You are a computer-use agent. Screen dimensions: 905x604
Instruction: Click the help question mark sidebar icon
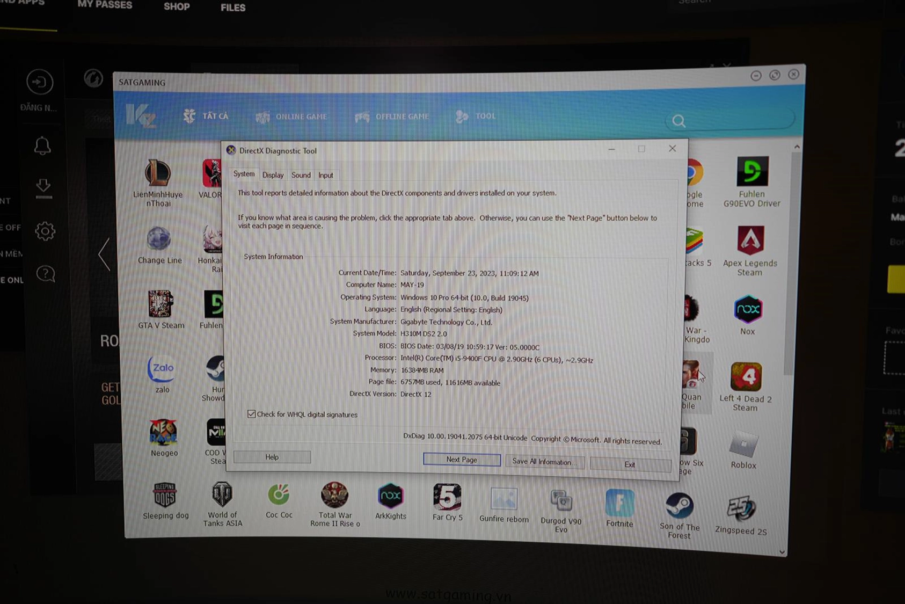[x=45, y=274]
